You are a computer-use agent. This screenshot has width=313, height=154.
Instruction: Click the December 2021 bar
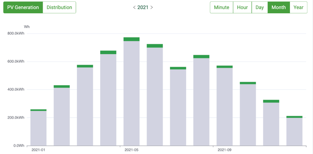pyautogui.click(x=294, y=131)
